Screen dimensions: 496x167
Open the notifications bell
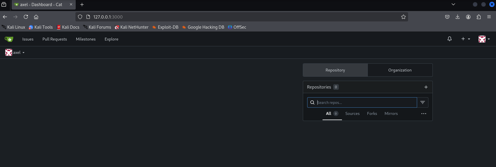tap(449, 39)
